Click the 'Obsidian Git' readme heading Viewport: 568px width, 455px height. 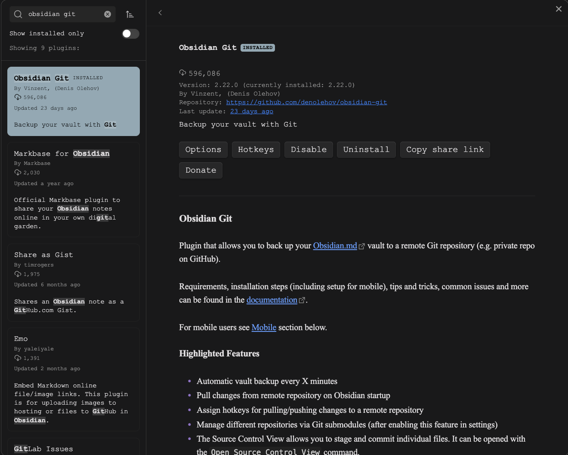(206, 219)
